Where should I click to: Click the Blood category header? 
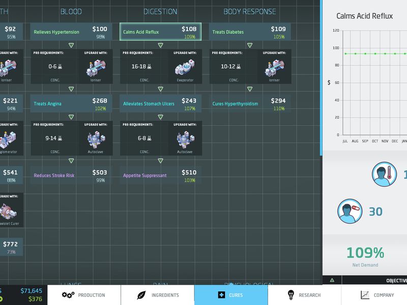tap(71, 11)
